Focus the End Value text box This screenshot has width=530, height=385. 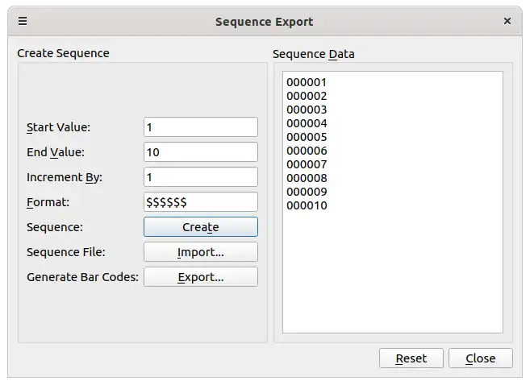point(200,152)
